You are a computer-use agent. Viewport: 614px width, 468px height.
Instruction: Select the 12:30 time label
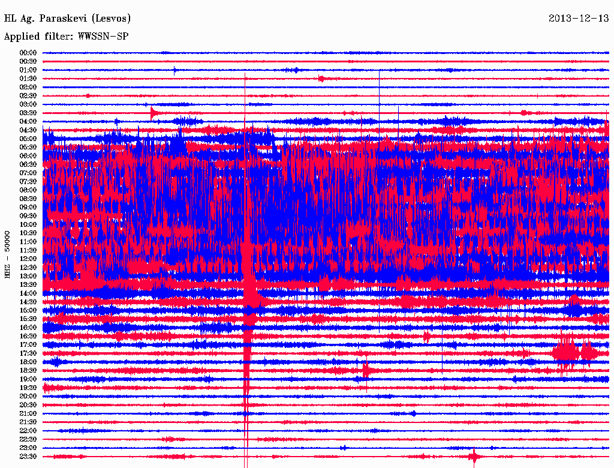click(28, 268)
